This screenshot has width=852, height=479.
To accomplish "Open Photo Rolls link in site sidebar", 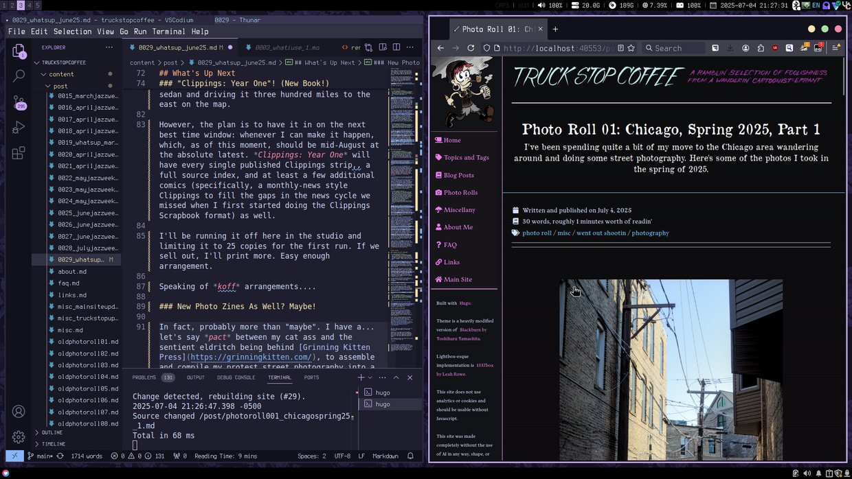I will coord(456,192).
